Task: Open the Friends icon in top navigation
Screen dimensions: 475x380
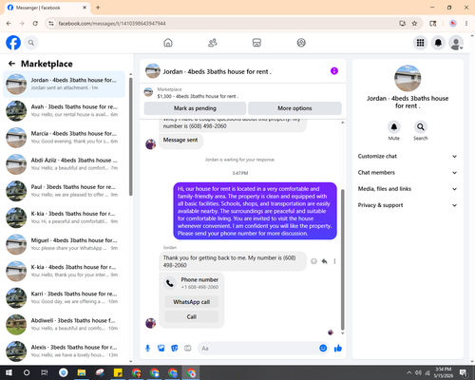Action: (213, 43)
